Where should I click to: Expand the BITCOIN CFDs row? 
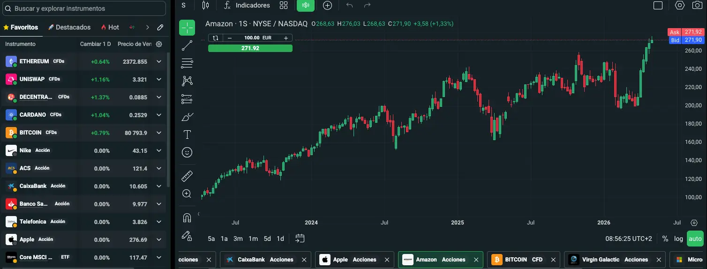click(x=158, y=133)
